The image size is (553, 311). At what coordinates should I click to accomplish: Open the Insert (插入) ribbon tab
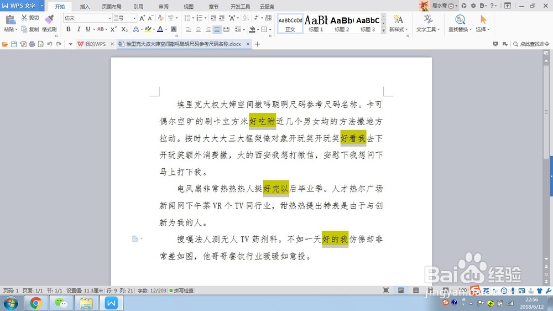click(x=85, y=6)
